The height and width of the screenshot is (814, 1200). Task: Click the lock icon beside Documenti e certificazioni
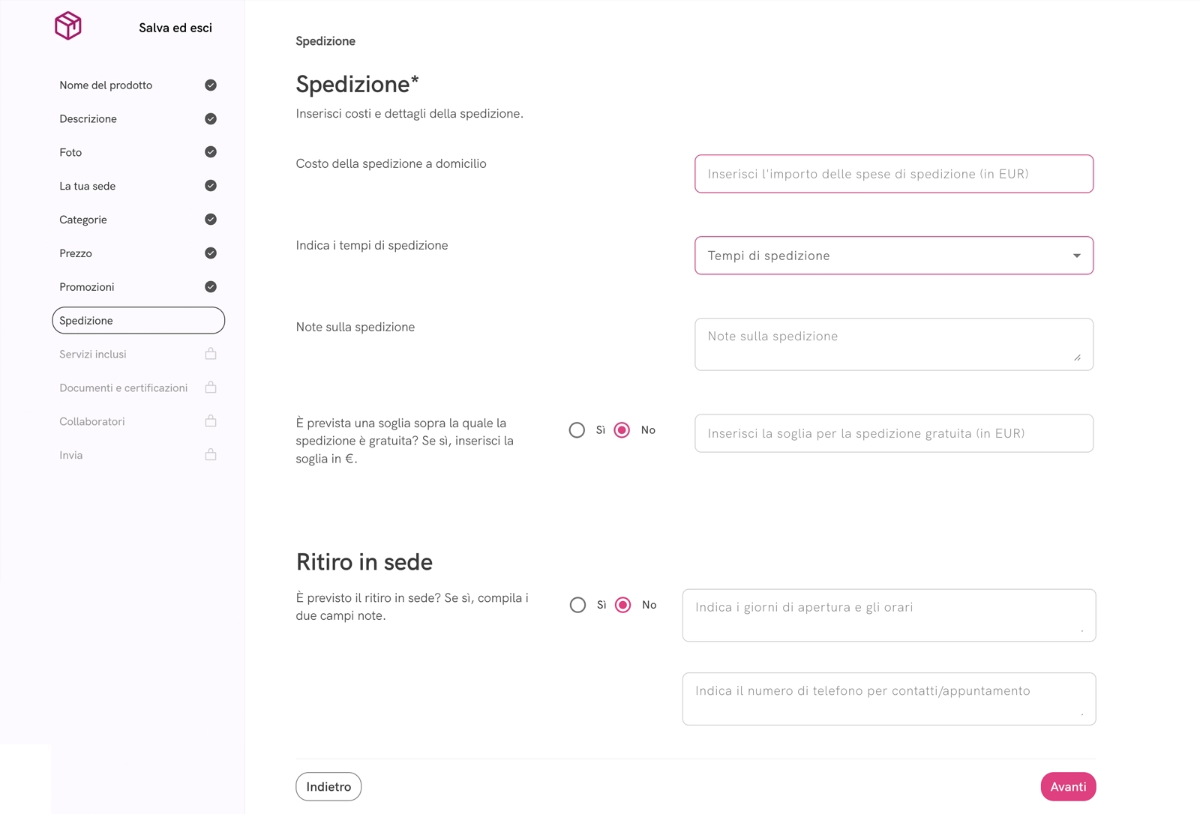[211, 388]
